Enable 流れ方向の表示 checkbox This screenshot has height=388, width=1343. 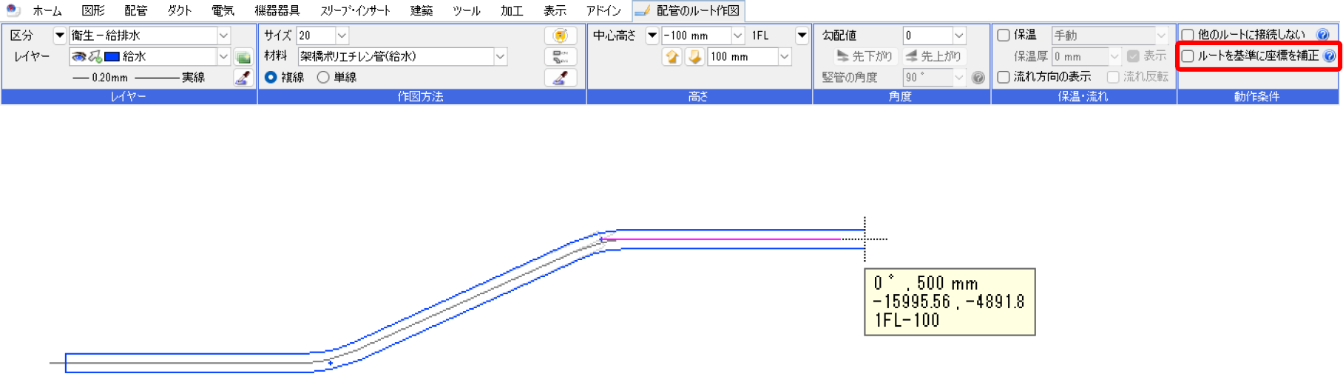(1004, 77)
